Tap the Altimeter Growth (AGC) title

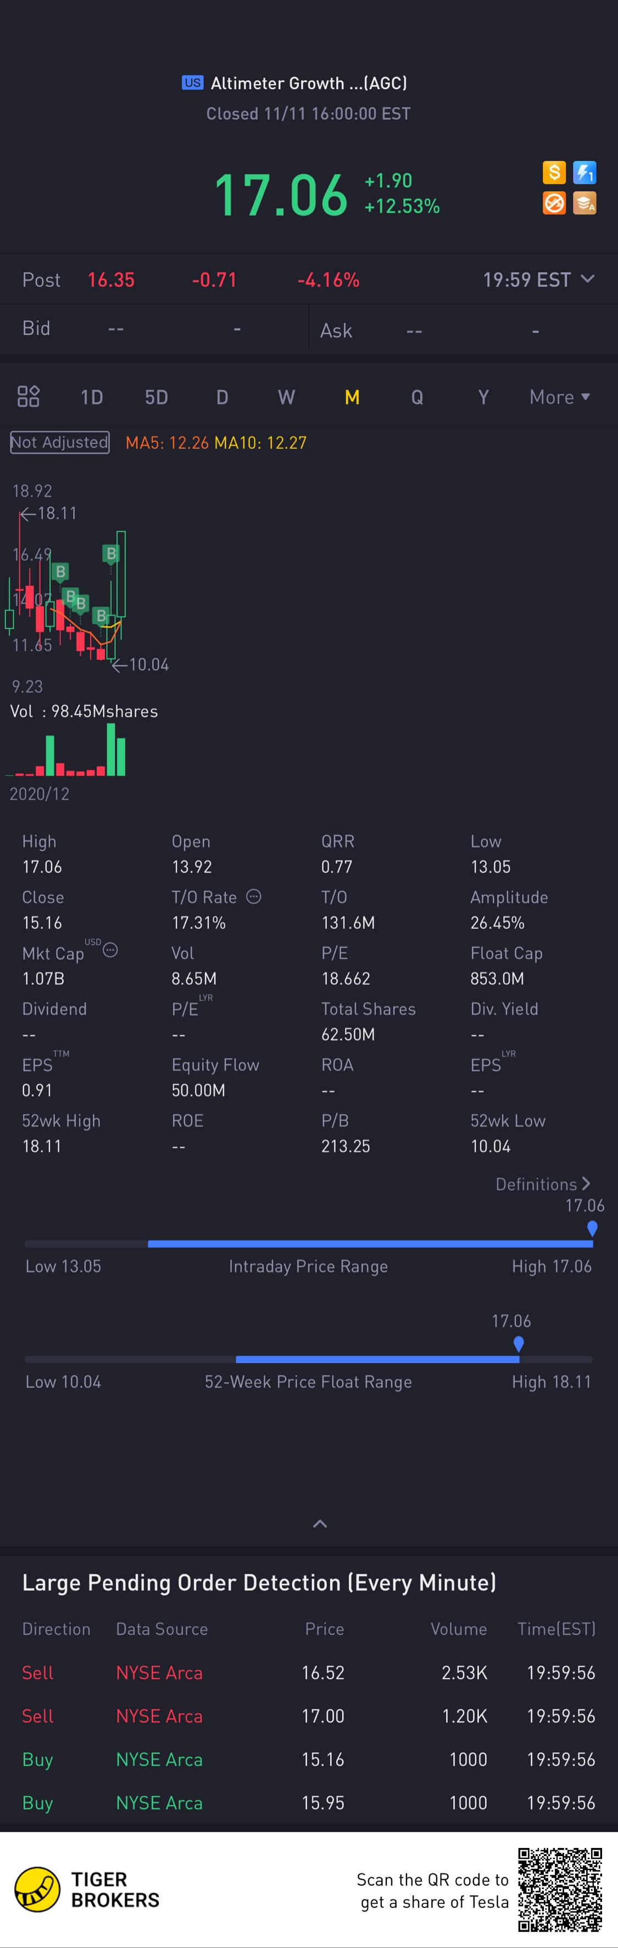(x=308, y=83)
